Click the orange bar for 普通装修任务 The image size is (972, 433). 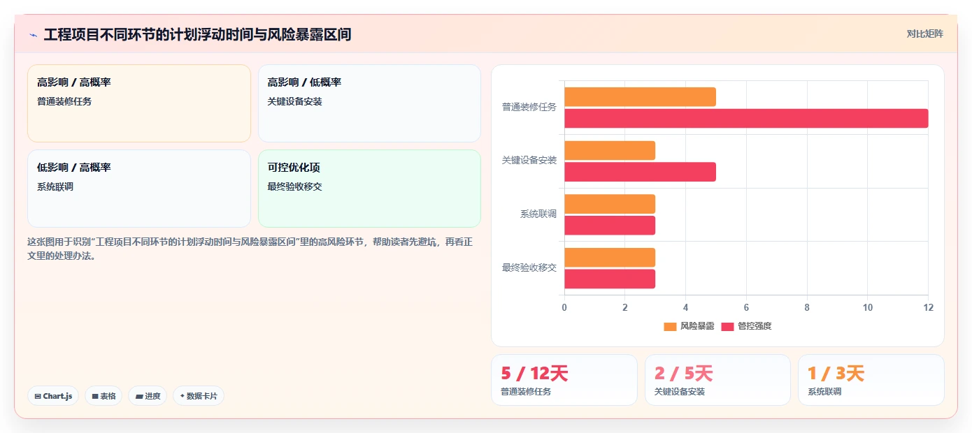[x=640, y=96]
